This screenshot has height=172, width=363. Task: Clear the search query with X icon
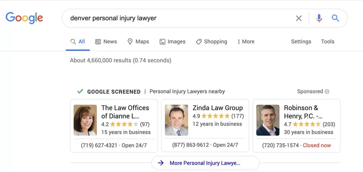tap(299, 18)
